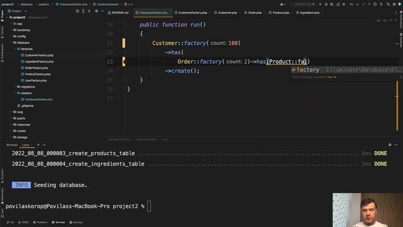Close the DatabaseSeeder.php editor tab
403x227 pixels.
170,13
